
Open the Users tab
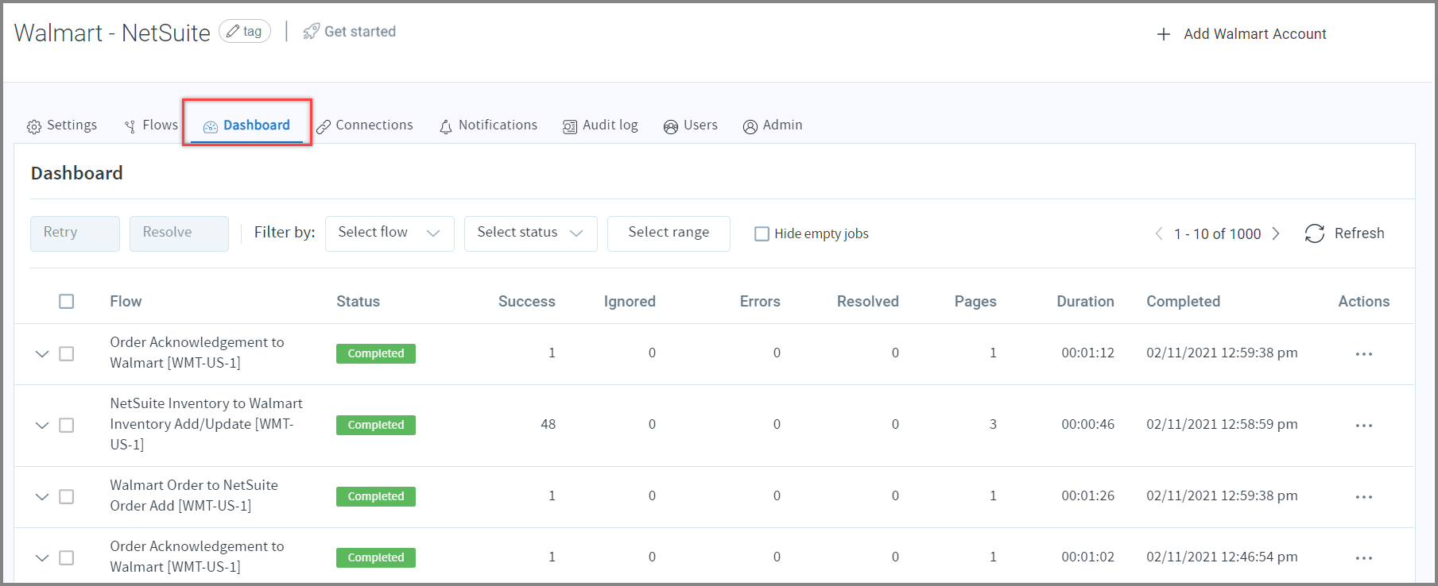pyautogui.click(x=691, y=125)
